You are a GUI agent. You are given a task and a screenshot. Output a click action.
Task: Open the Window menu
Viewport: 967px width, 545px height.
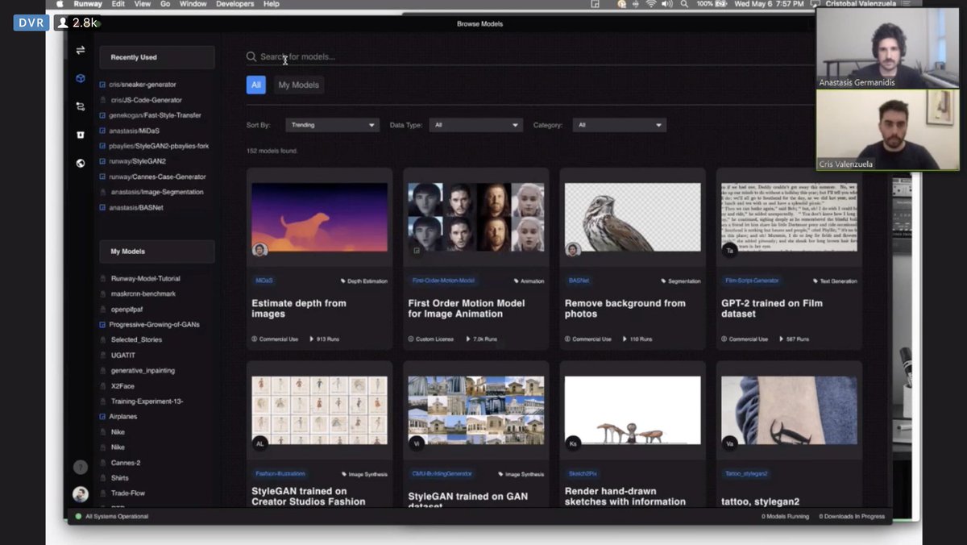[x=193, y=4]
